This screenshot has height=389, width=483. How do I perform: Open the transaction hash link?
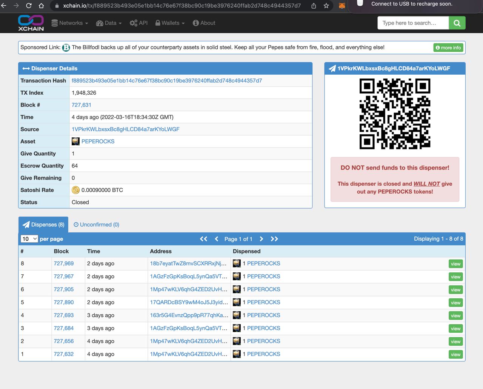[x=167, y=81]
